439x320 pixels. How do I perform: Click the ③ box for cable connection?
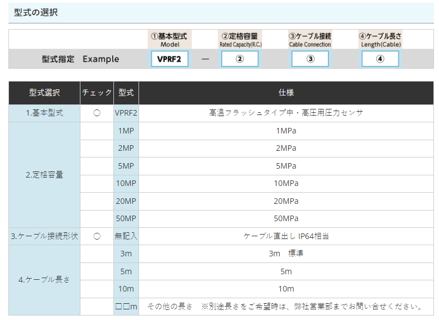click(310, 59)
